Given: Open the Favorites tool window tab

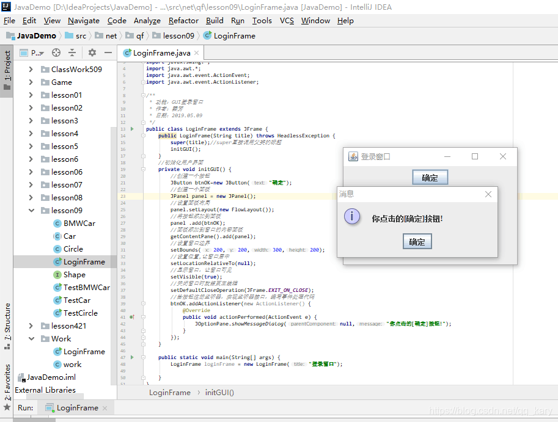Looking at the screenshot, I should click(7, 387).
